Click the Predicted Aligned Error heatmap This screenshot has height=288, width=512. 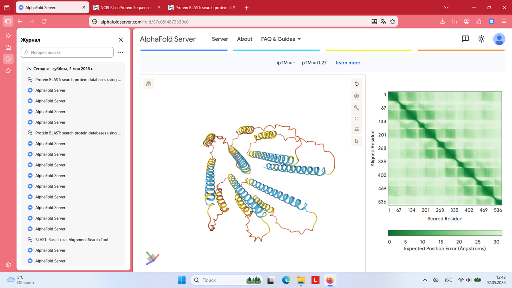click(445, 148)
